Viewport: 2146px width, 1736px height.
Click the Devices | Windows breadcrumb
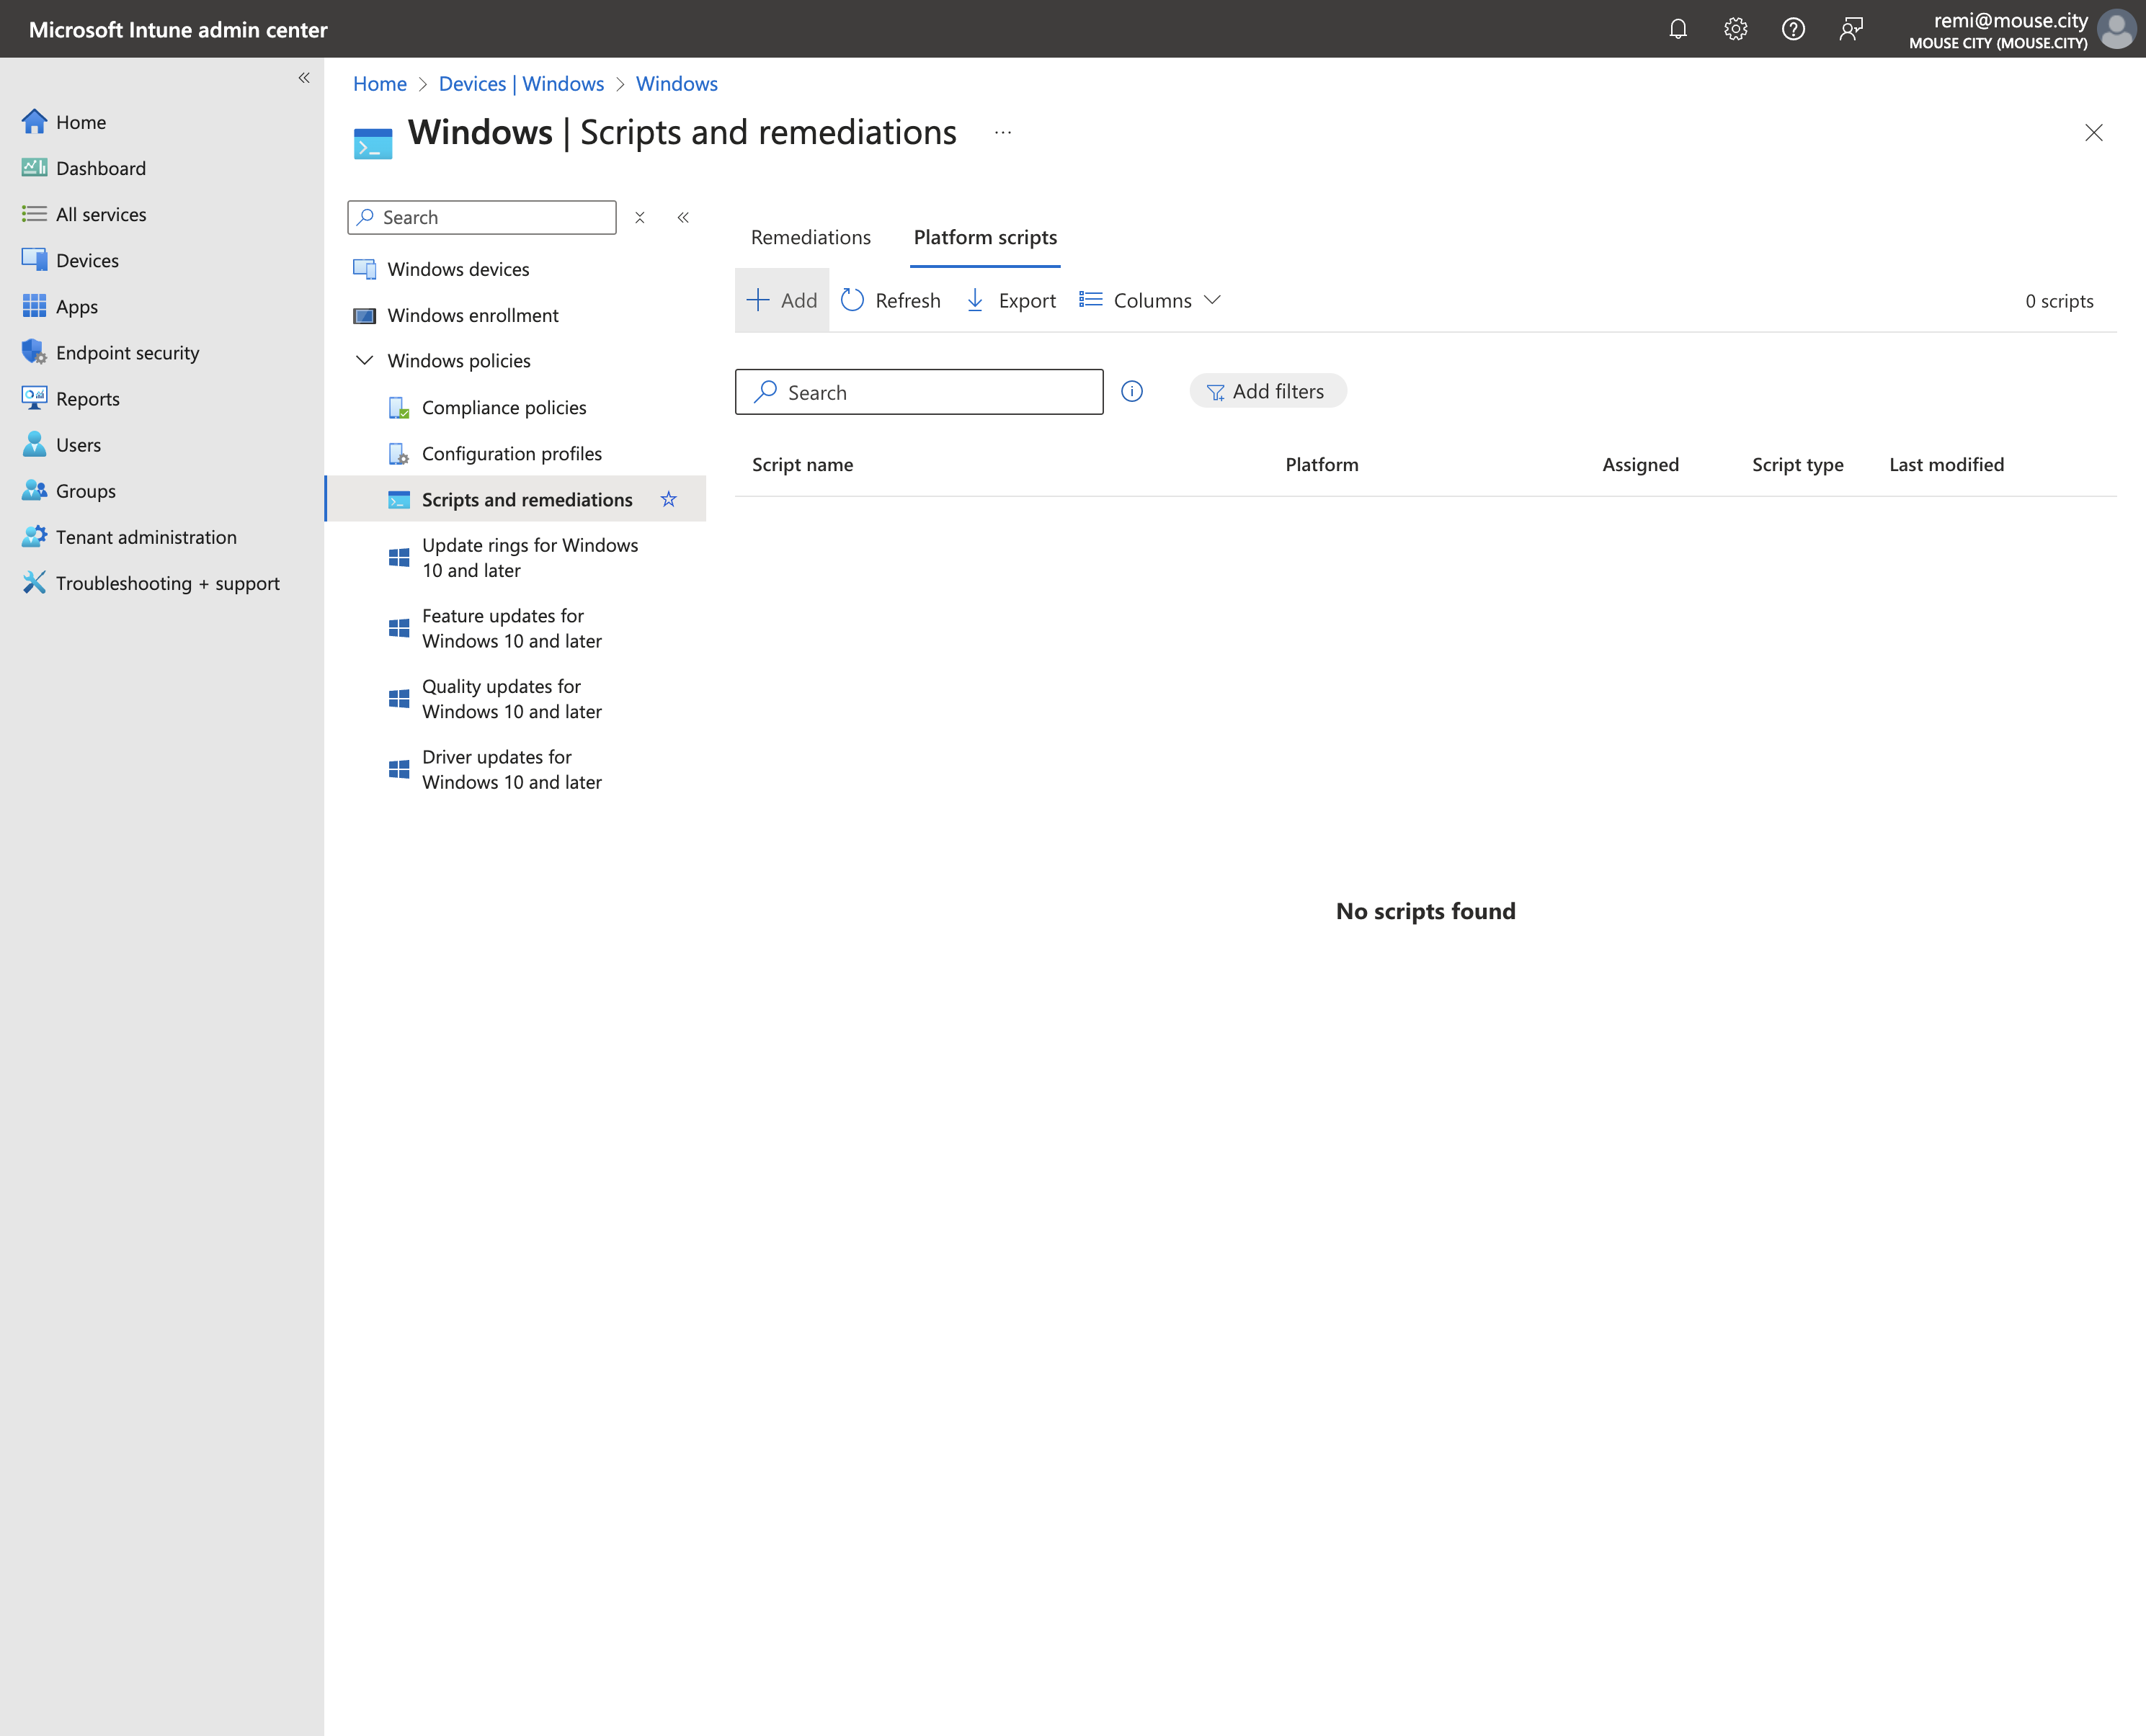tap(521, 83)
